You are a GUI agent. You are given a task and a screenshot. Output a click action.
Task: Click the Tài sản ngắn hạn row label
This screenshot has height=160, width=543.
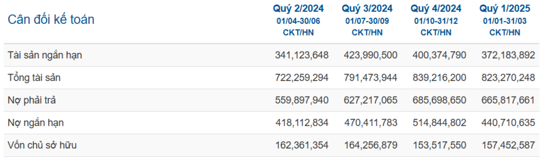(45, 55)
